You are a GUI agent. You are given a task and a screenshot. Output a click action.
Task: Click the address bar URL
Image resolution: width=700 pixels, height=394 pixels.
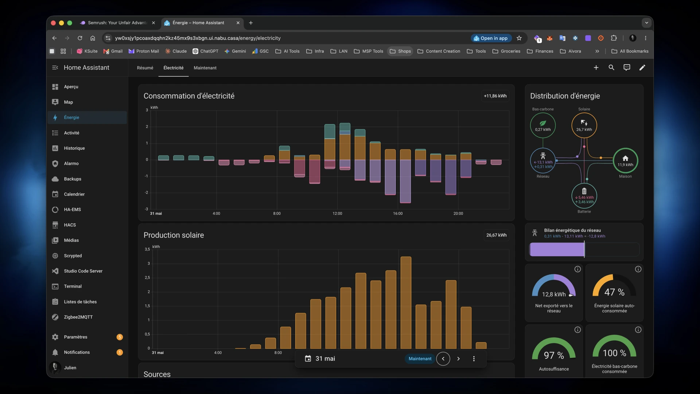(x=198, y=38)
